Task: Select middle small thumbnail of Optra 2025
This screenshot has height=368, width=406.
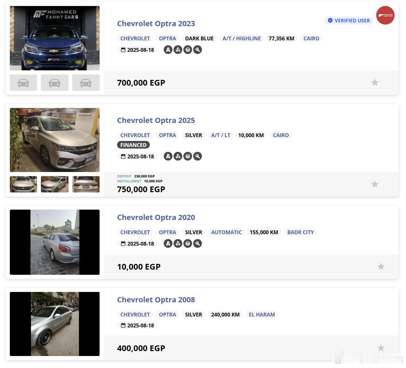Action: point(55,184)
